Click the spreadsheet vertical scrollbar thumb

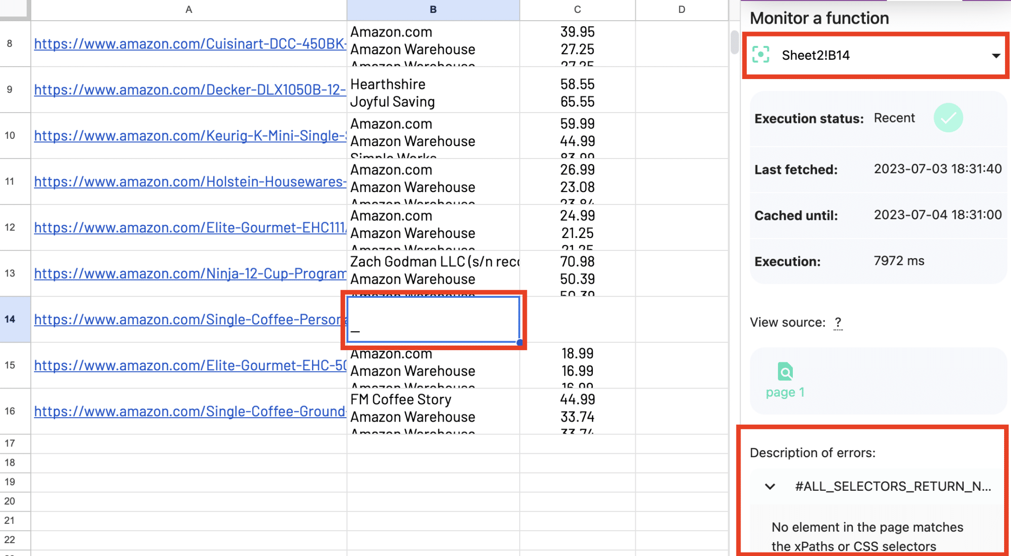pos(734,42)
